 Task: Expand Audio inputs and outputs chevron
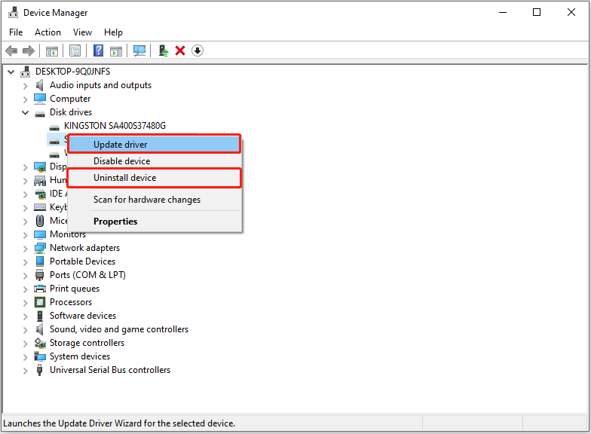click(26, 86)
